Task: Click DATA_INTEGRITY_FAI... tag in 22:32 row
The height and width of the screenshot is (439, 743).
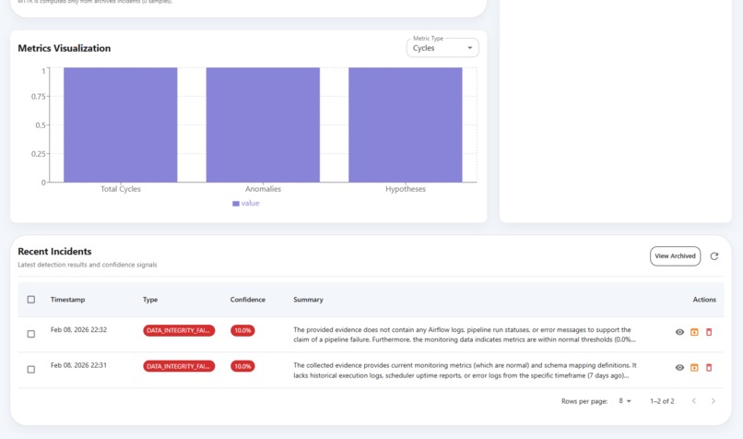Action: pos(179,330)
